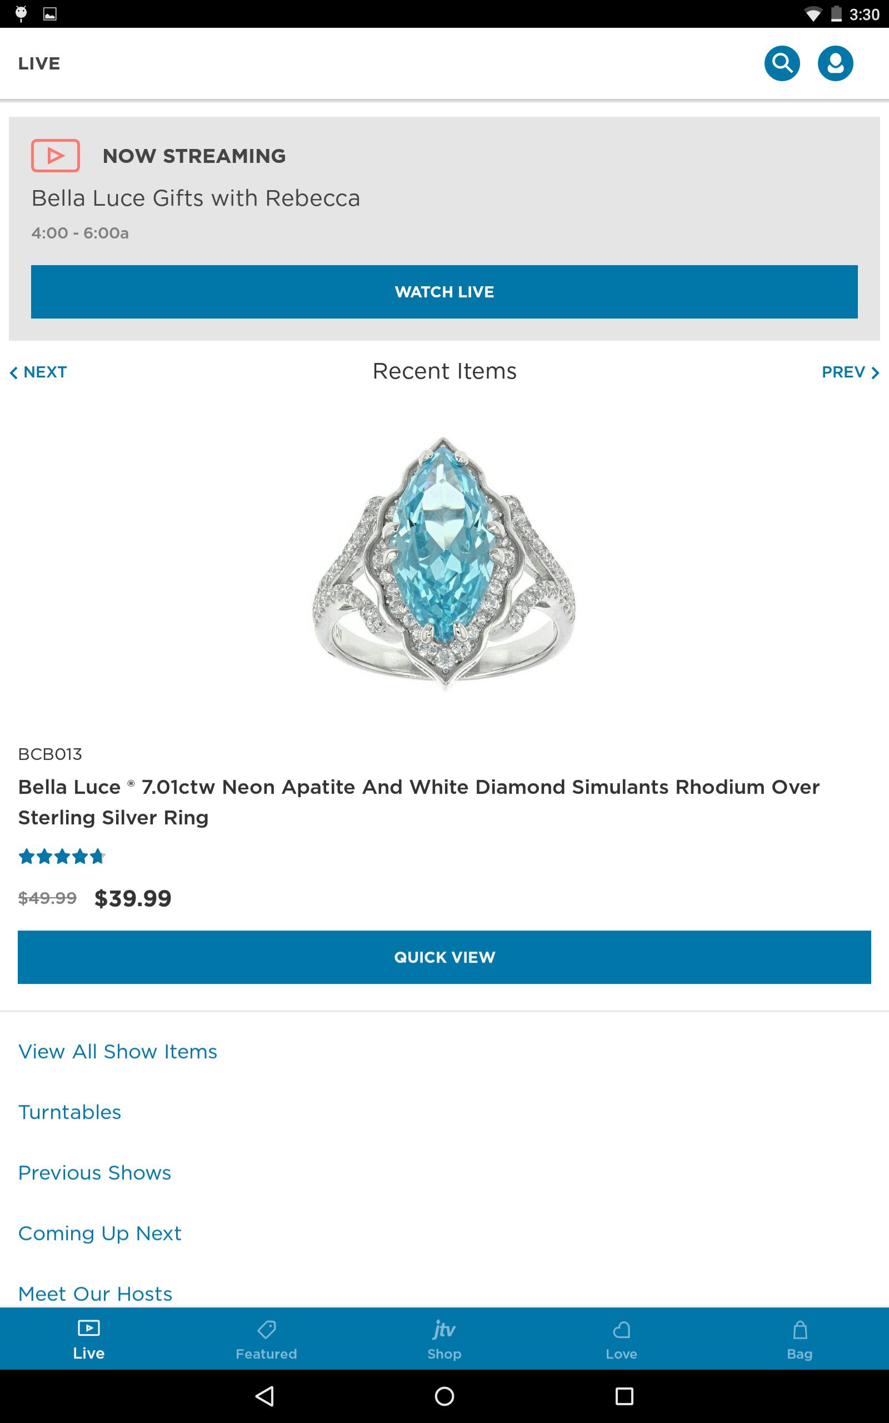Go to NEXT recent item

pyautogui.click(x=39, y=372)
